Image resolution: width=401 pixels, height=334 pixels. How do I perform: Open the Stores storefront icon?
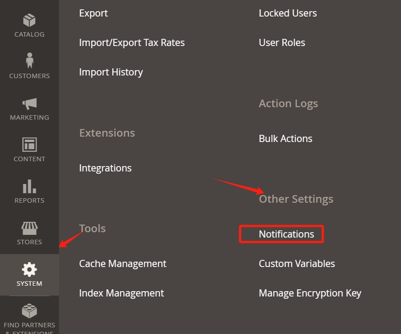pyautogui.click(x=30, y=228)
